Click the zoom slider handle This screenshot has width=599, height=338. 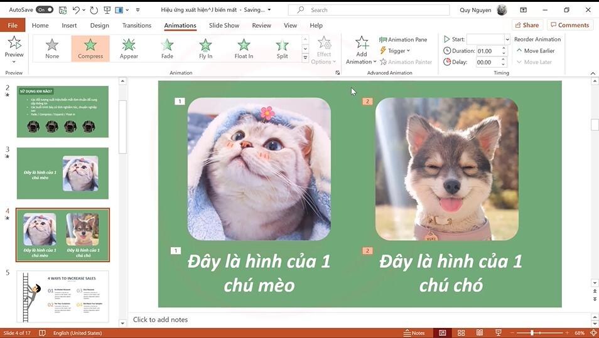(x=532, y=332)
